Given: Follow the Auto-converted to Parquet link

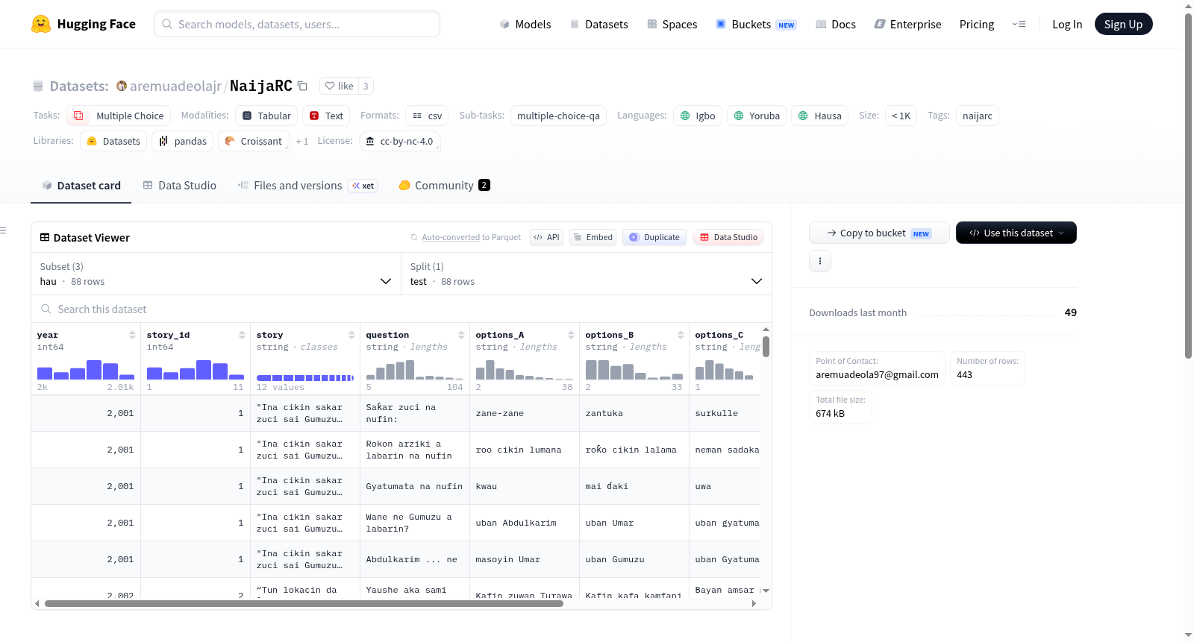Looking at the screenshot, I should tap(451, 237).
